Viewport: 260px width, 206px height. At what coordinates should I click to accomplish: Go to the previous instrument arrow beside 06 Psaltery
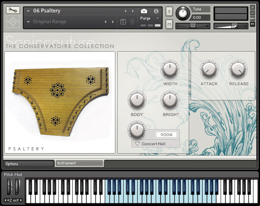tap(125, 11)
